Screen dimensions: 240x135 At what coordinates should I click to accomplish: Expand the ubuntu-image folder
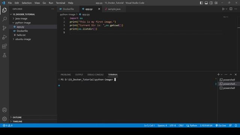[33, 39]
